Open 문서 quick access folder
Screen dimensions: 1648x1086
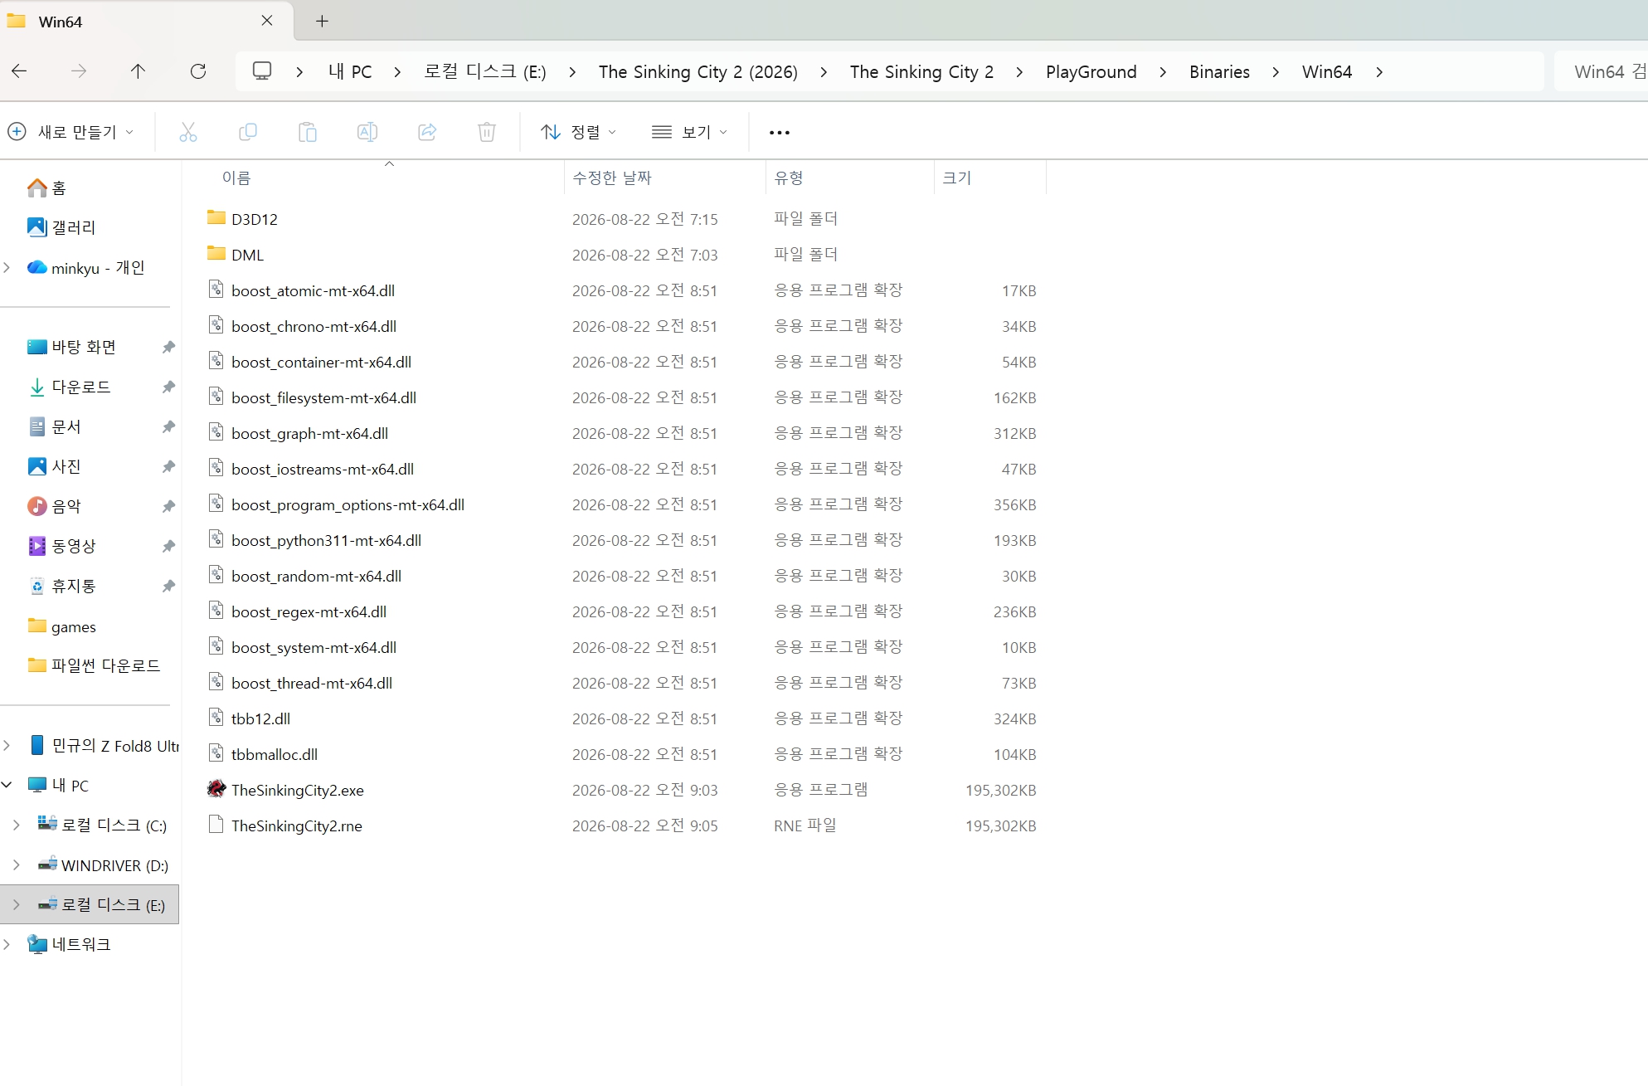click(x=55, y=426)
